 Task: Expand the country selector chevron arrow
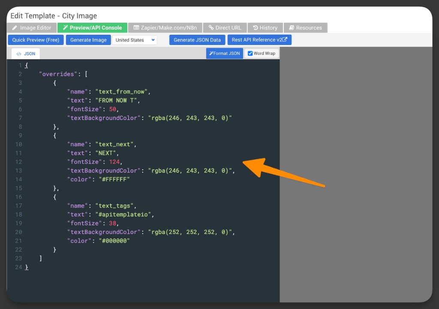click(153, 40)
